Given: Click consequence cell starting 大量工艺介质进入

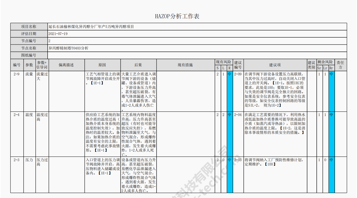Looking at the screenshot, I should point(138,91).
